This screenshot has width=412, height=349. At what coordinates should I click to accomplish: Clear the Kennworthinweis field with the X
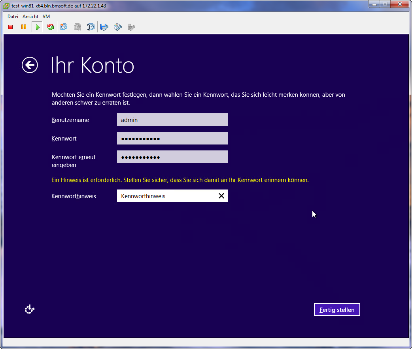click(x=221, y=196)
